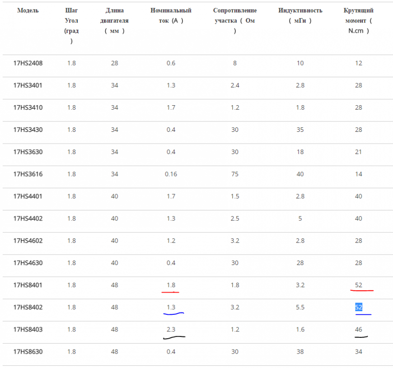Click the "Крутящий момент (N.cm)" header
Image resolution: width=393 pixels, height=368 pixels.
pyautogui.click(x=359, y=20)
